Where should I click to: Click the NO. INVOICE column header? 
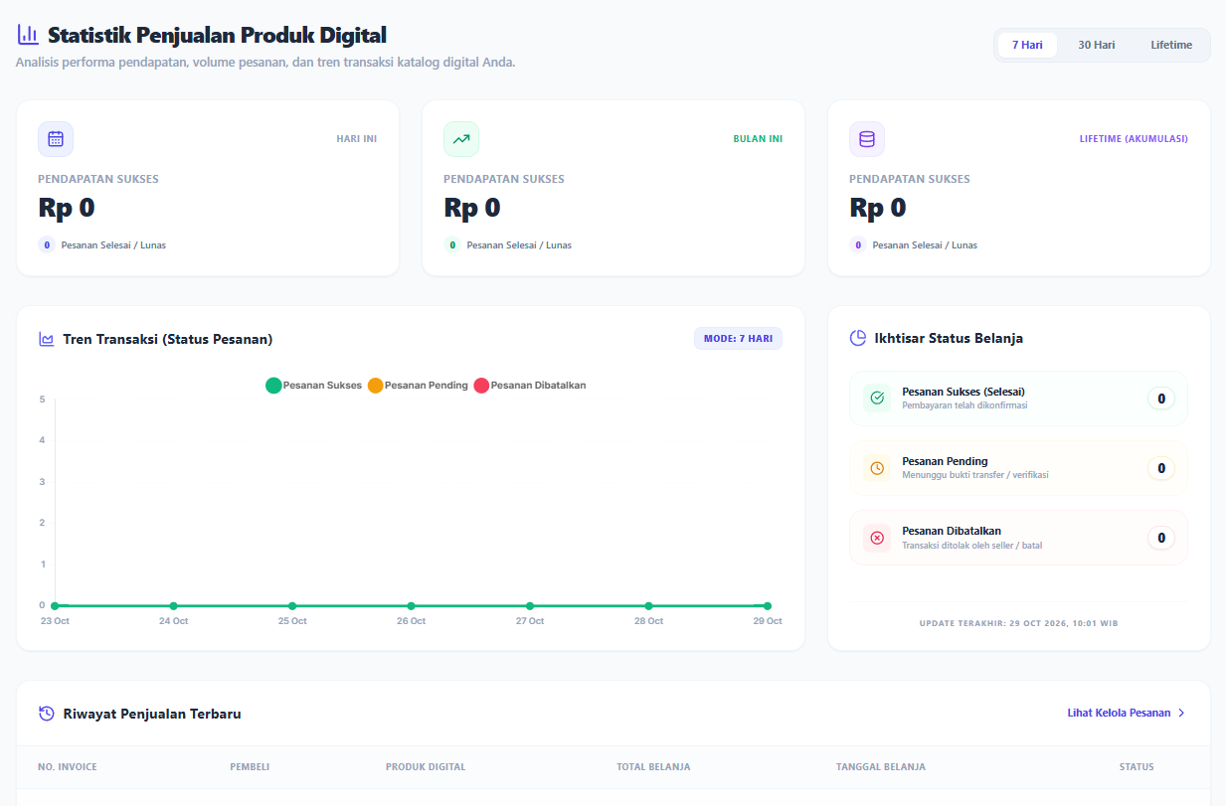pos(68,767)
